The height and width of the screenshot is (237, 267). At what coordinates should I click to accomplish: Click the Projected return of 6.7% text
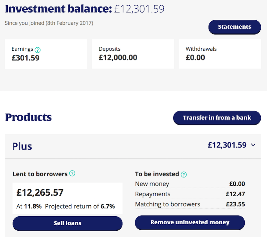(x=80, y=206)
